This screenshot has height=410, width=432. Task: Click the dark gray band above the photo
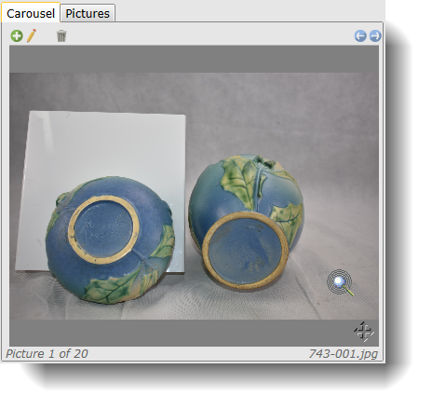click(194, 59)
